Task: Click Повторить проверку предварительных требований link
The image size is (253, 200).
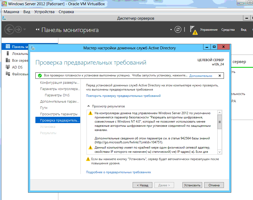Action: click(x=123, y=96)
